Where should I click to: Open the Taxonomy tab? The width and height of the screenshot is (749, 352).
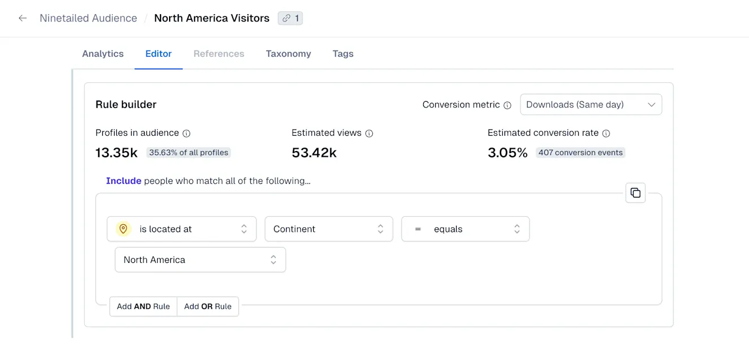pyautogui.click(x=288, y=53)
